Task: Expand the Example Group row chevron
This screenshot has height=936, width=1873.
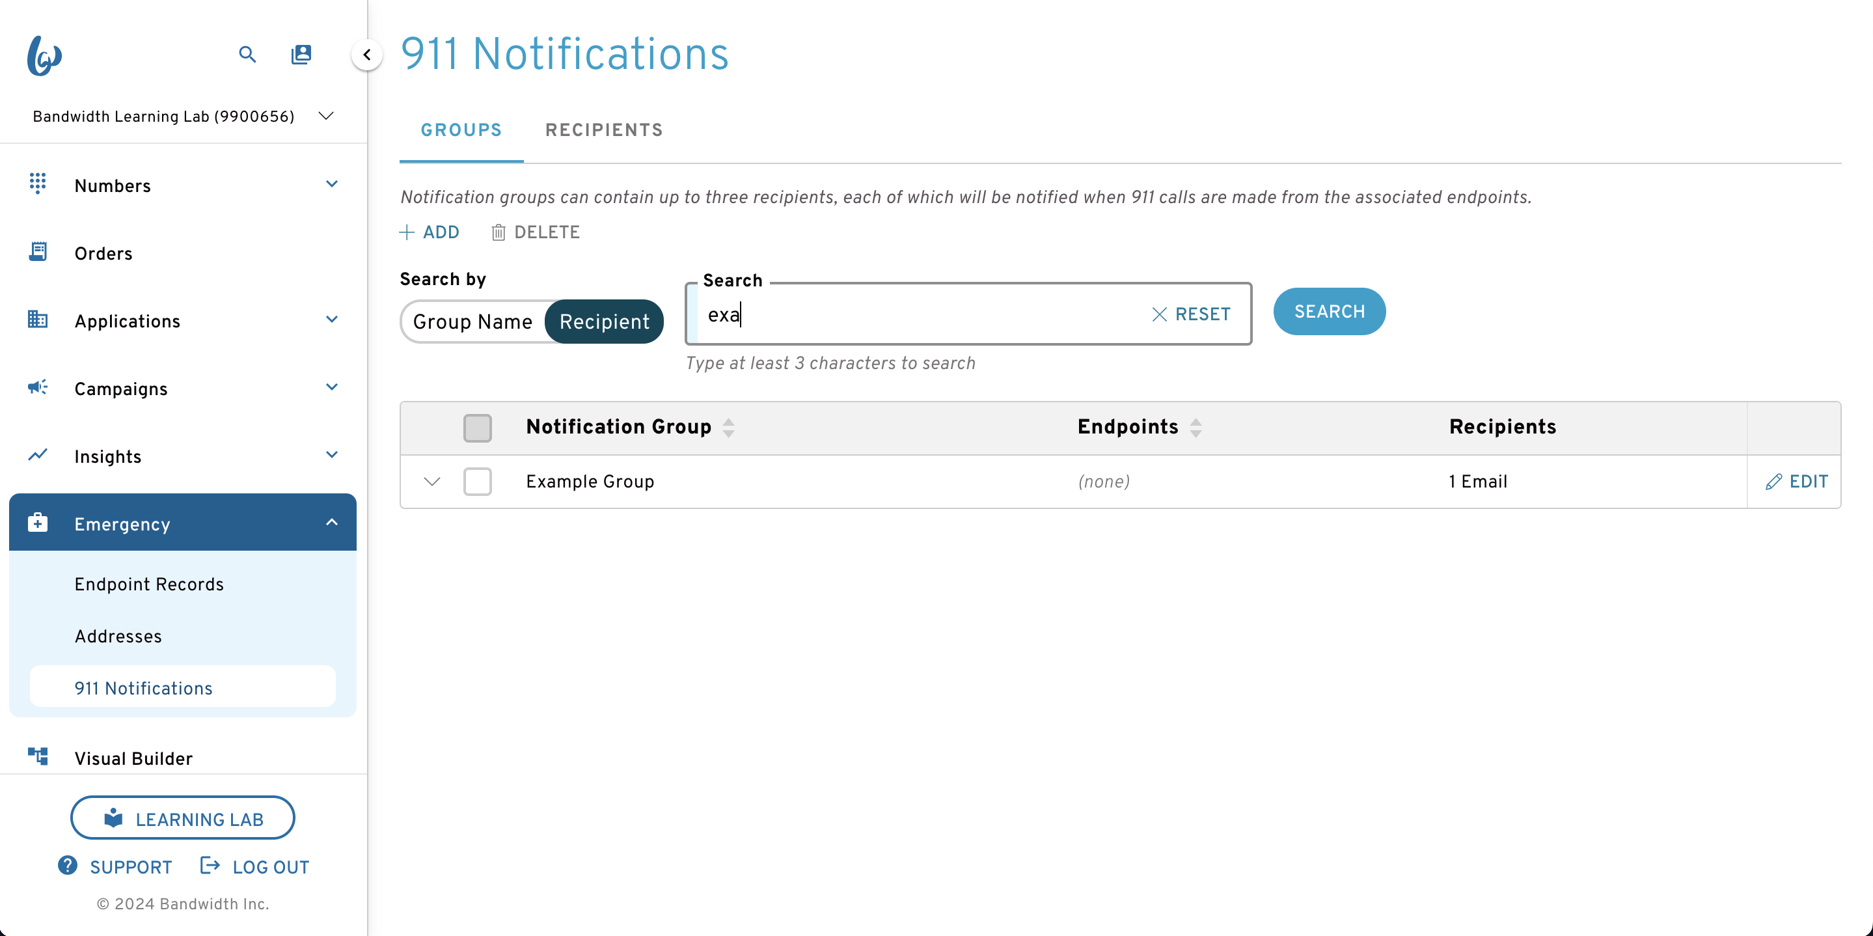Action: 432,482
